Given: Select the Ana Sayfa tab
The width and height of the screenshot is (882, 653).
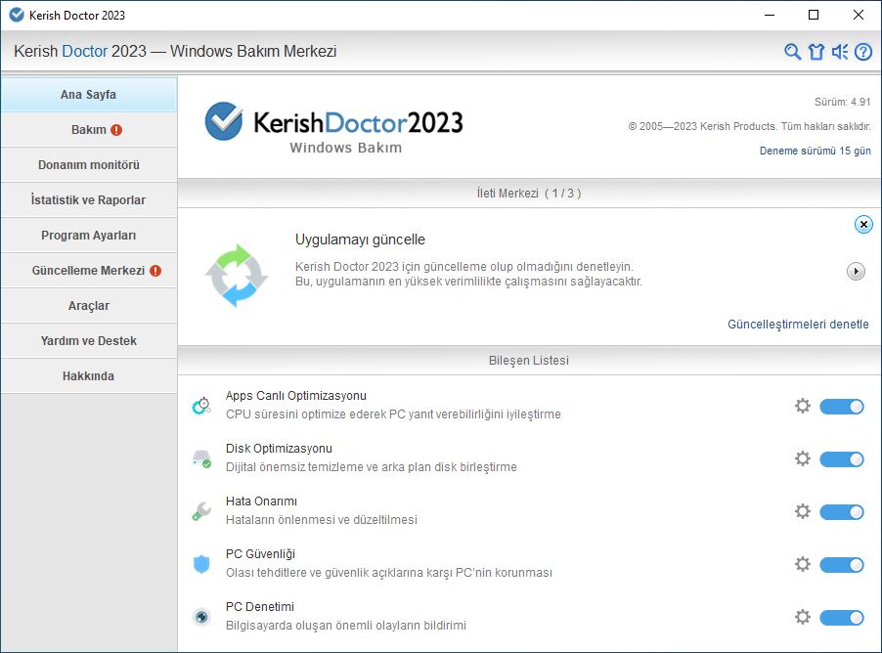Looking at the screenshot, I should click(89, 95).
